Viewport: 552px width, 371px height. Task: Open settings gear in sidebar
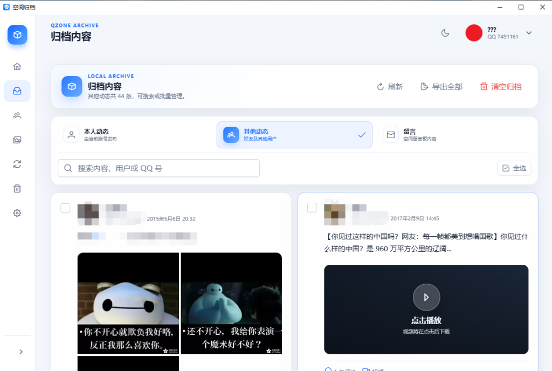[17, 213]
